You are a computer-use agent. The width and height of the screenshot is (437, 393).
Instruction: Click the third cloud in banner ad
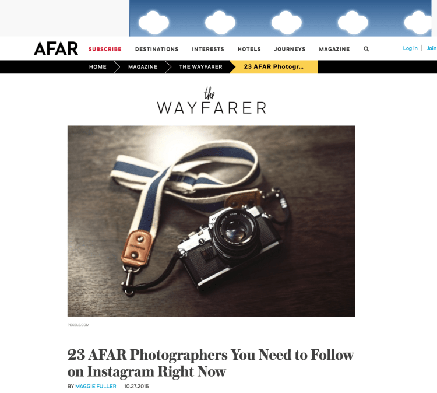coord(287,23)
